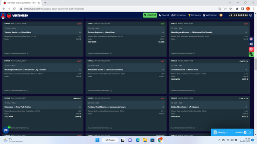Go to the Contests section
The image size is (257, 144).
[194, 15]
